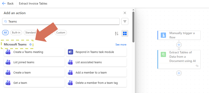Click Teams icon beside Get a team
This screenshot has width=209, height=93.
8,83
